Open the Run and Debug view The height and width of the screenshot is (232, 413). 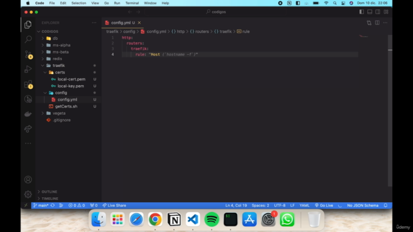[28, 69]
